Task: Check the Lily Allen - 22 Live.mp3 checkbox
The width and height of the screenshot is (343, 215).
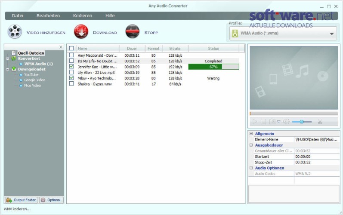Action: coord(71,72)
